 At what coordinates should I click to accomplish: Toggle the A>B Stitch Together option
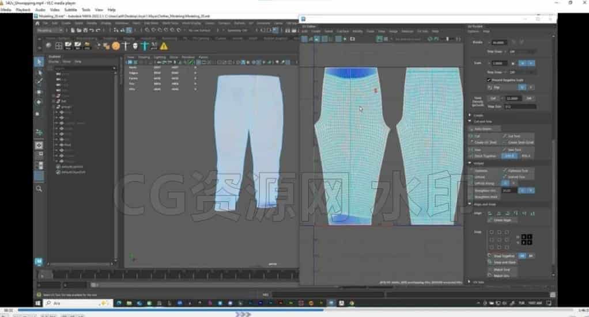click(509, 156)
